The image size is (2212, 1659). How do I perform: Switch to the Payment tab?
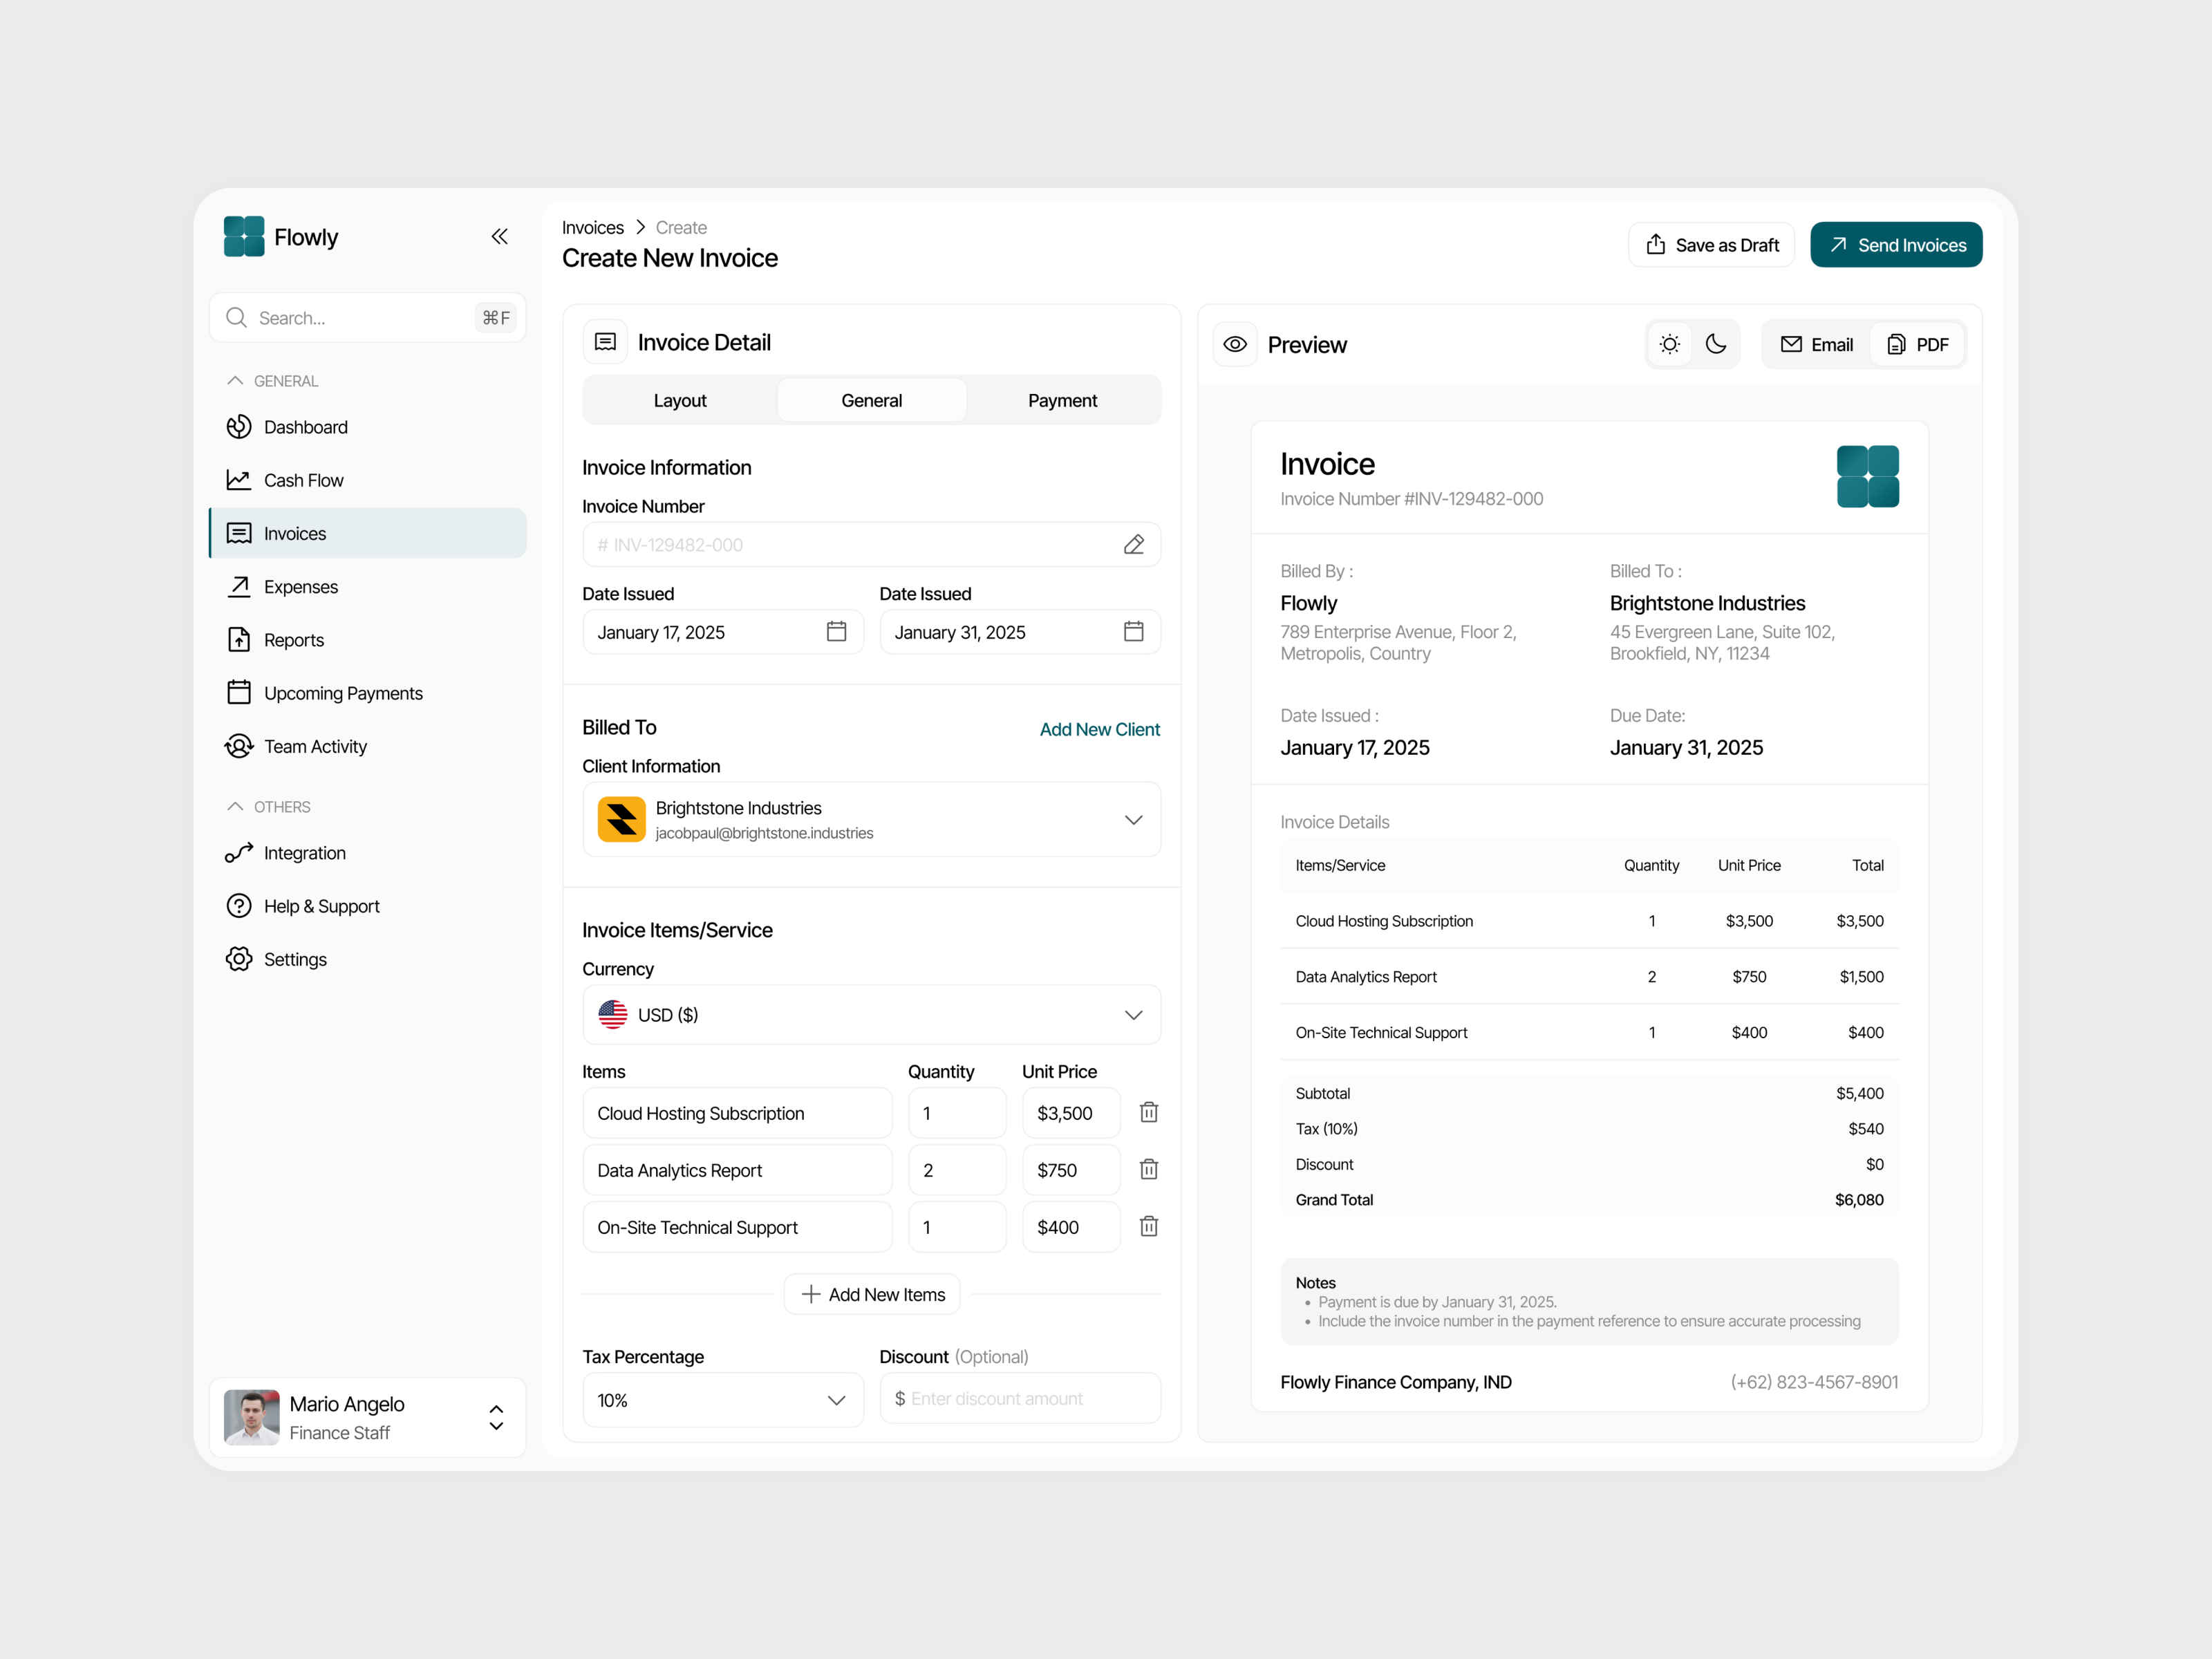pyautogui.click(x=1062, y=401)
